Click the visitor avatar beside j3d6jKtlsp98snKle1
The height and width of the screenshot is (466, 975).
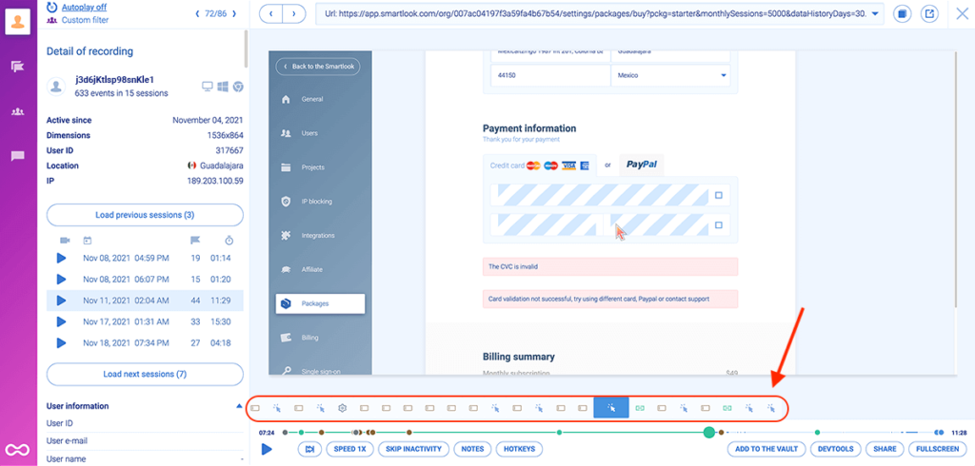(57, 87)
